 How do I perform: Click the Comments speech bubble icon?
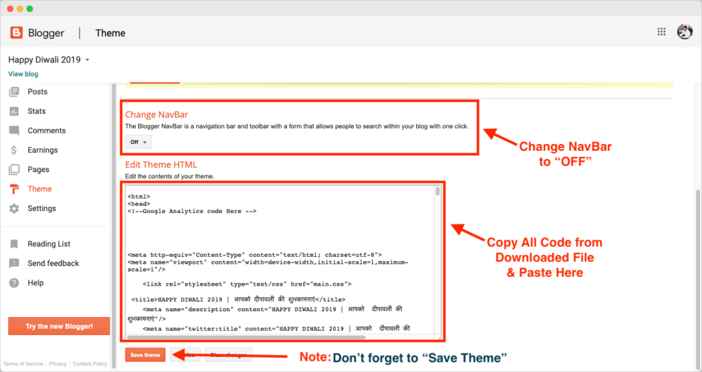tap(14, 131)
